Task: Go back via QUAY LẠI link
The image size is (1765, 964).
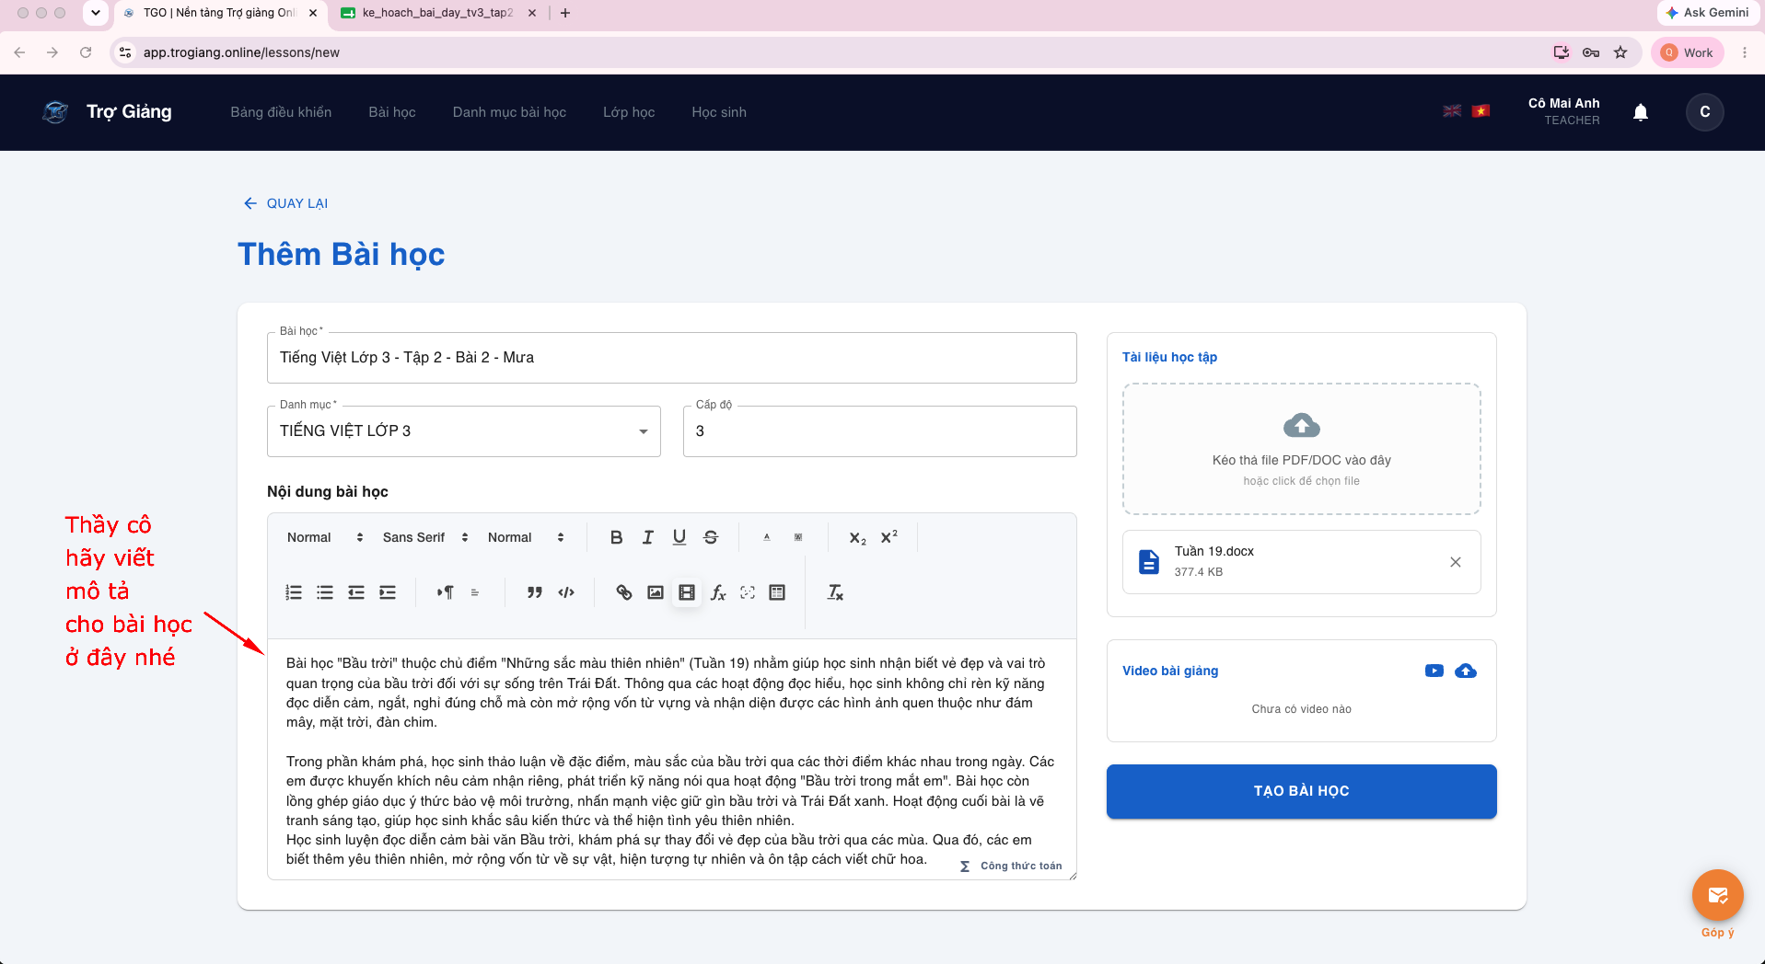Action: tap(285, 203)
